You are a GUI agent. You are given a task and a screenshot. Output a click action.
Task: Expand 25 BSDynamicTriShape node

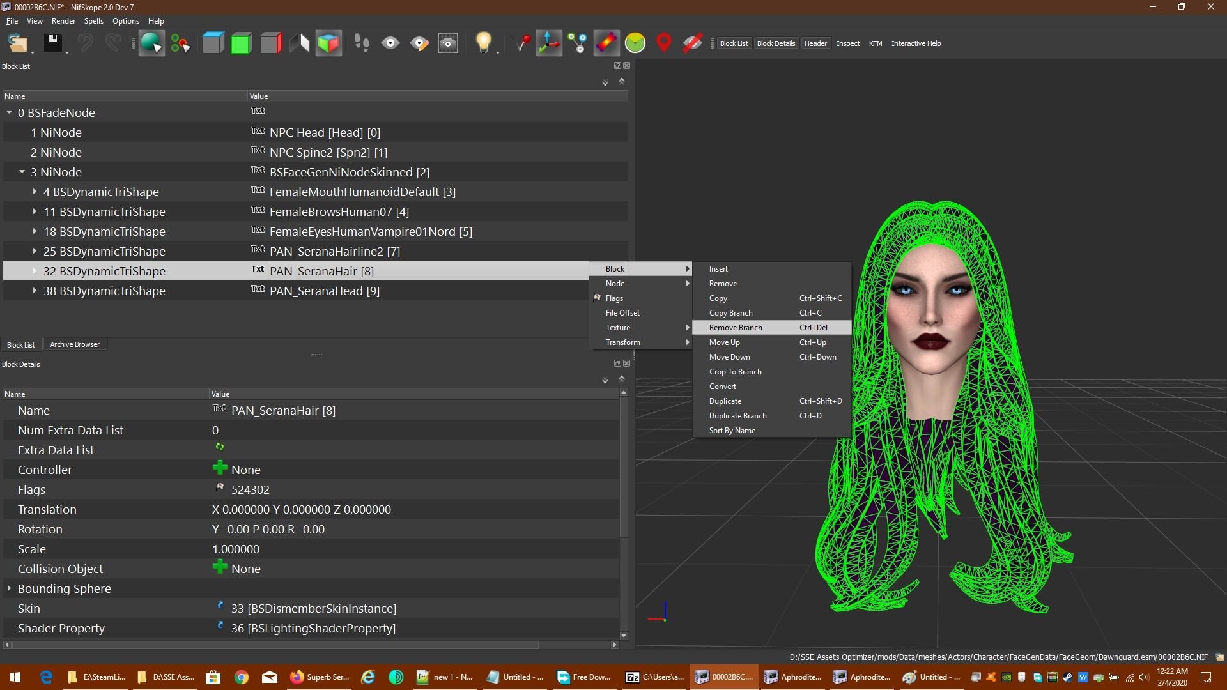click(35, 251)
